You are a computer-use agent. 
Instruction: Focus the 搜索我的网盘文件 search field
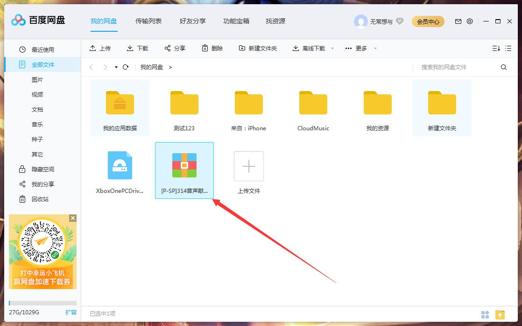click(x=456, y=67)
